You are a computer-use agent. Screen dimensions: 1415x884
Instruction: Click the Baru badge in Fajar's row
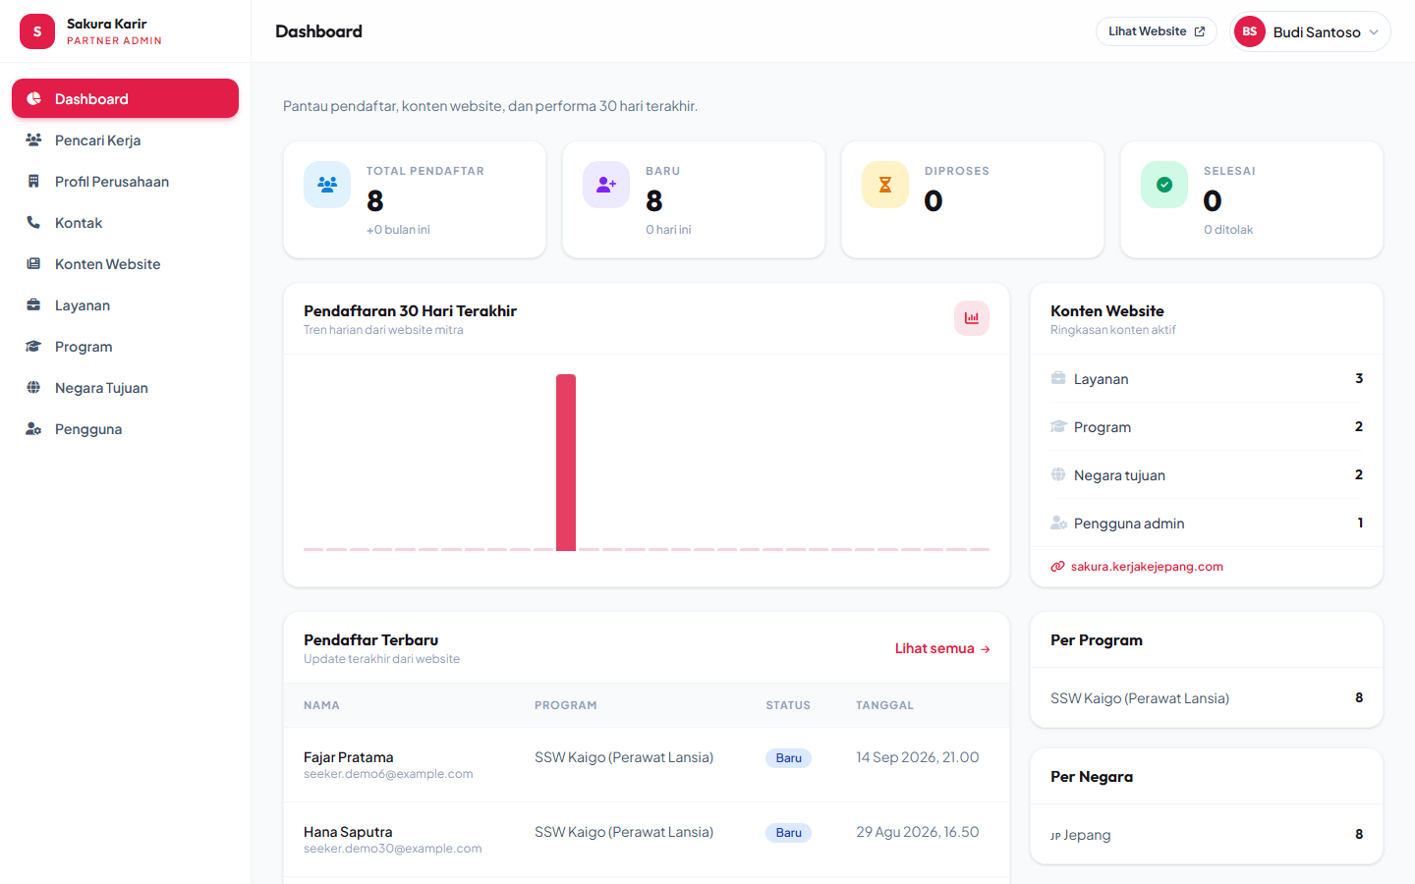pyautogui.click(x=788, y=758)
